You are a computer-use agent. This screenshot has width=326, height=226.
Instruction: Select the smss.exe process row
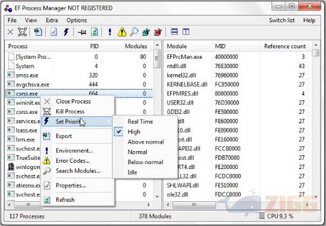79,75
